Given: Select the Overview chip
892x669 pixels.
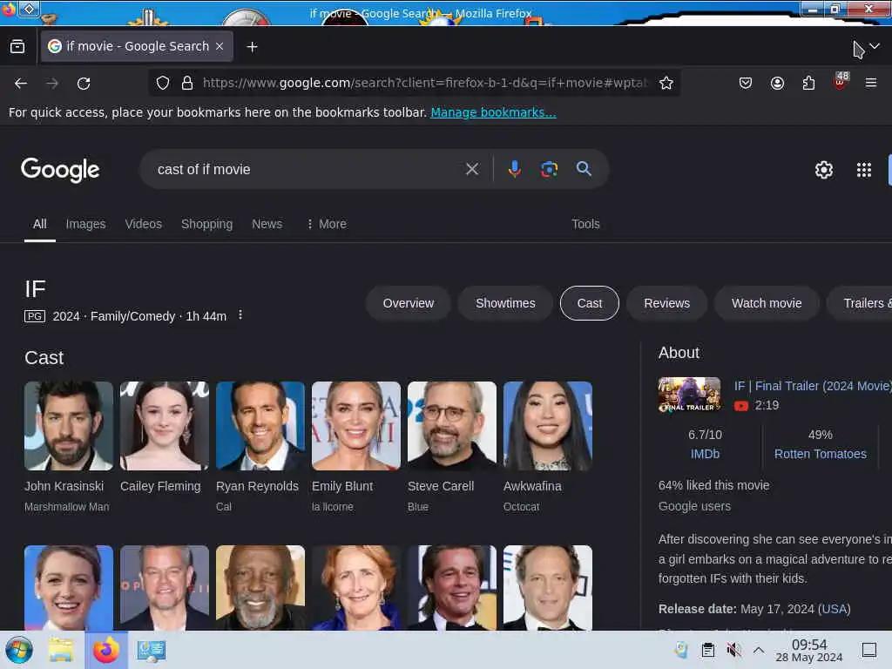Looking at the screenshot, I should 409,303.
